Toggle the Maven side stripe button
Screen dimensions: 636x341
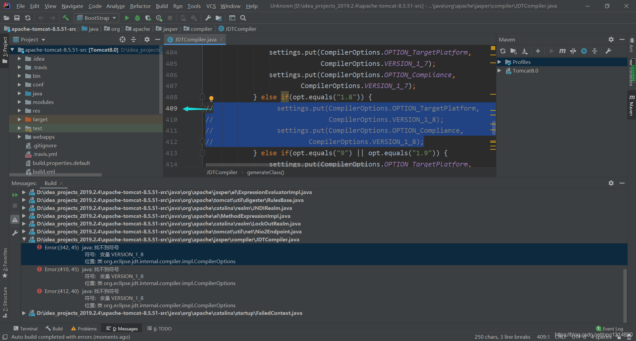click(x=632, y=105)
